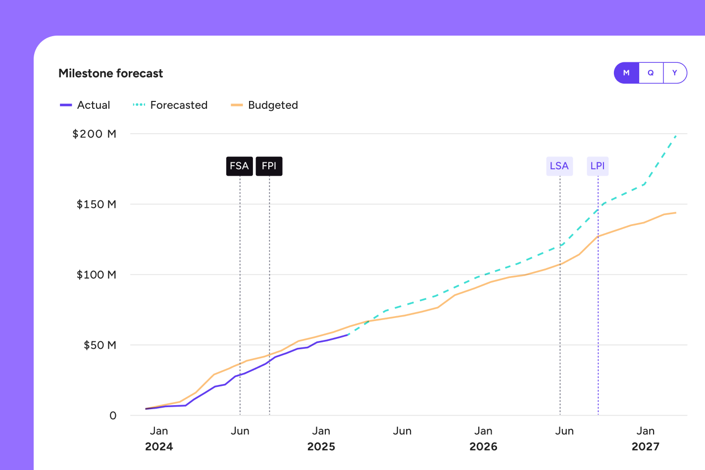Click the Milestone forecast chart title
Viewport: 705px width, 470px height.
(110, 73)
